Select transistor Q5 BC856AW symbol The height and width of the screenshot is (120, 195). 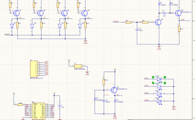pos(178,13)
